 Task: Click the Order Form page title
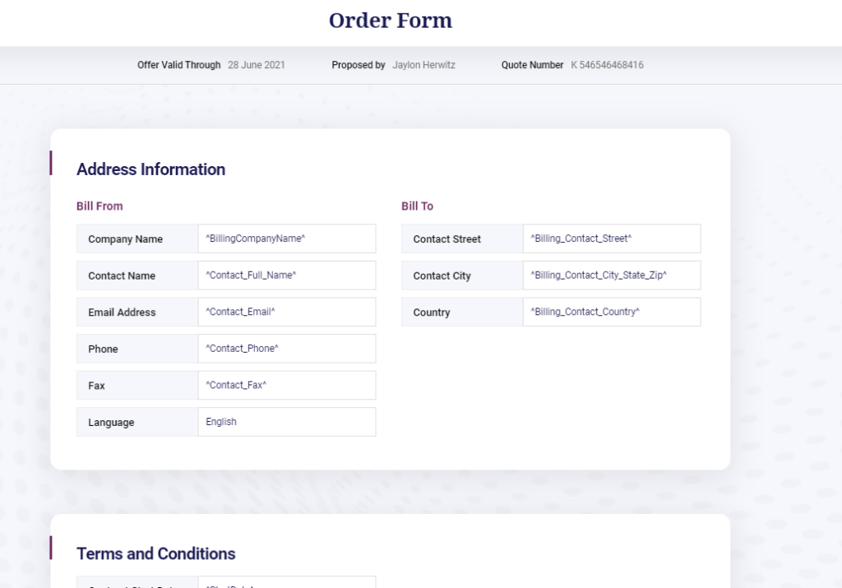pos(391,21)
